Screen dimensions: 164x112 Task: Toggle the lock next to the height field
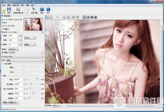pos(21,40)
